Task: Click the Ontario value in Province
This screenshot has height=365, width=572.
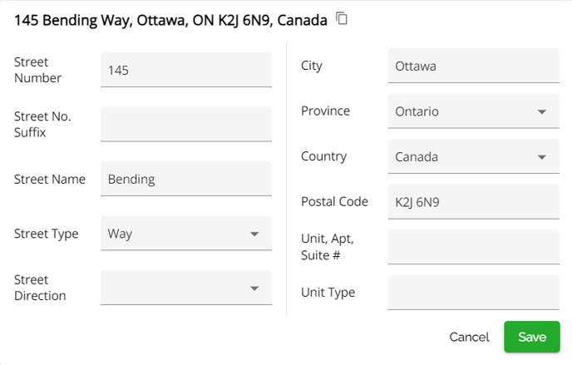Action: pyautogui.click(x=417, y=111)
